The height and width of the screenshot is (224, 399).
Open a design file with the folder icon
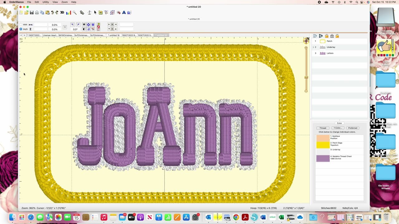tap(26, 12)
